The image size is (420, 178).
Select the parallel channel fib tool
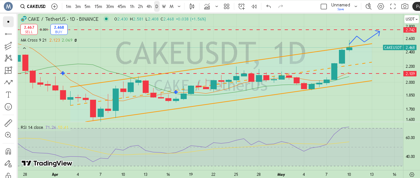[8, 46]
